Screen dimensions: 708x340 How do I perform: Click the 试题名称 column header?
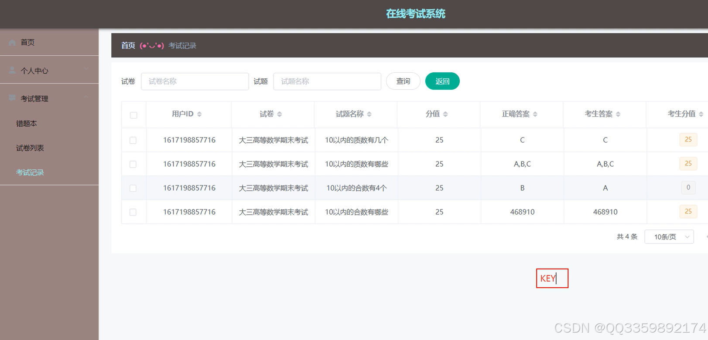[x=349, y=114]
